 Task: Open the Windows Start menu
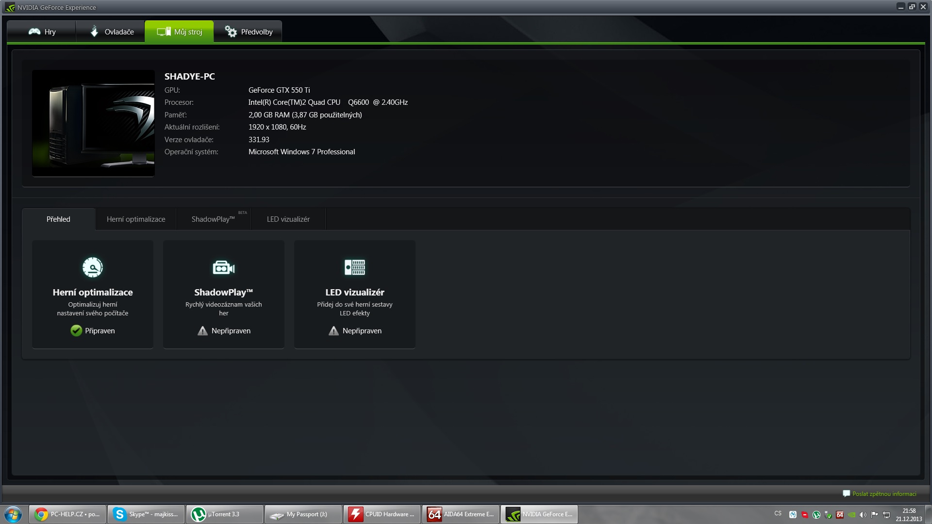[13, 514]
